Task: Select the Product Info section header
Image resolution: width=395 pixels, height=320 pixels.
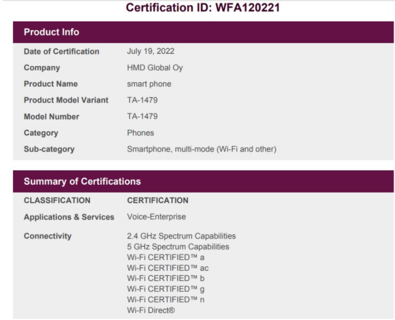Action: coord(203,32)
